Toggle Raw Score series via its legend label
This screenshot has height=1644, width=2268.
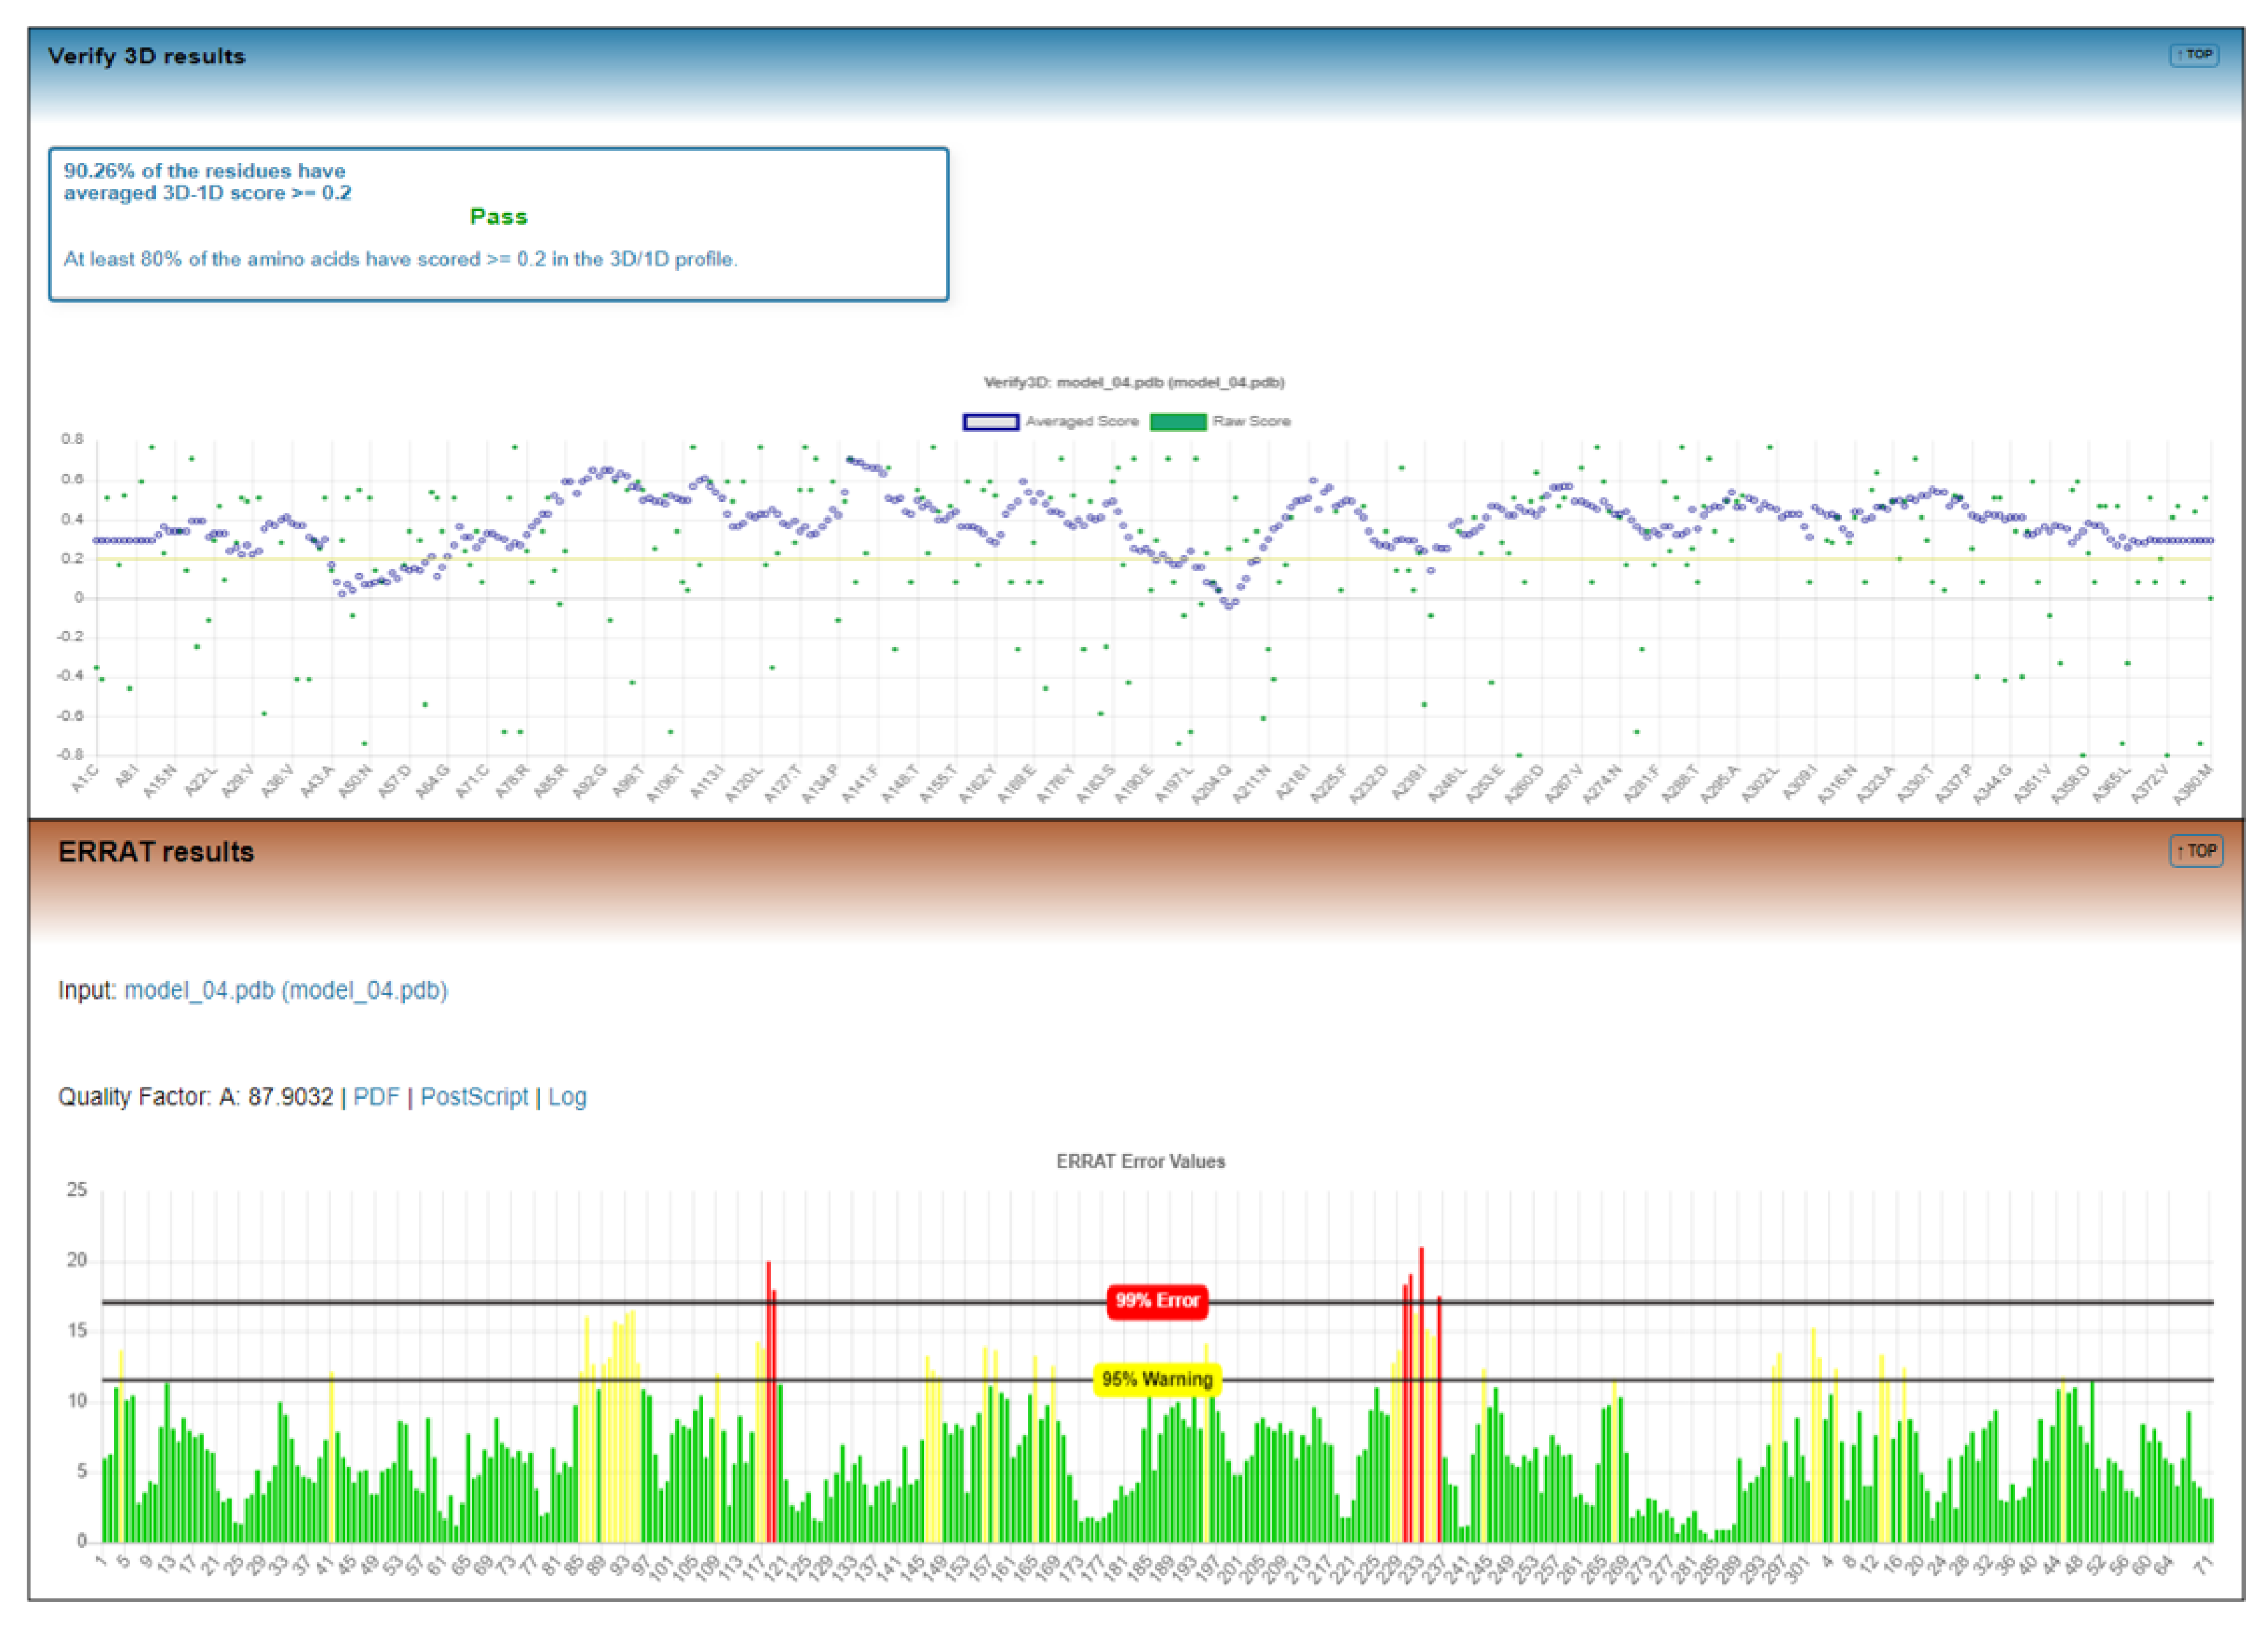coord(1251,422)
